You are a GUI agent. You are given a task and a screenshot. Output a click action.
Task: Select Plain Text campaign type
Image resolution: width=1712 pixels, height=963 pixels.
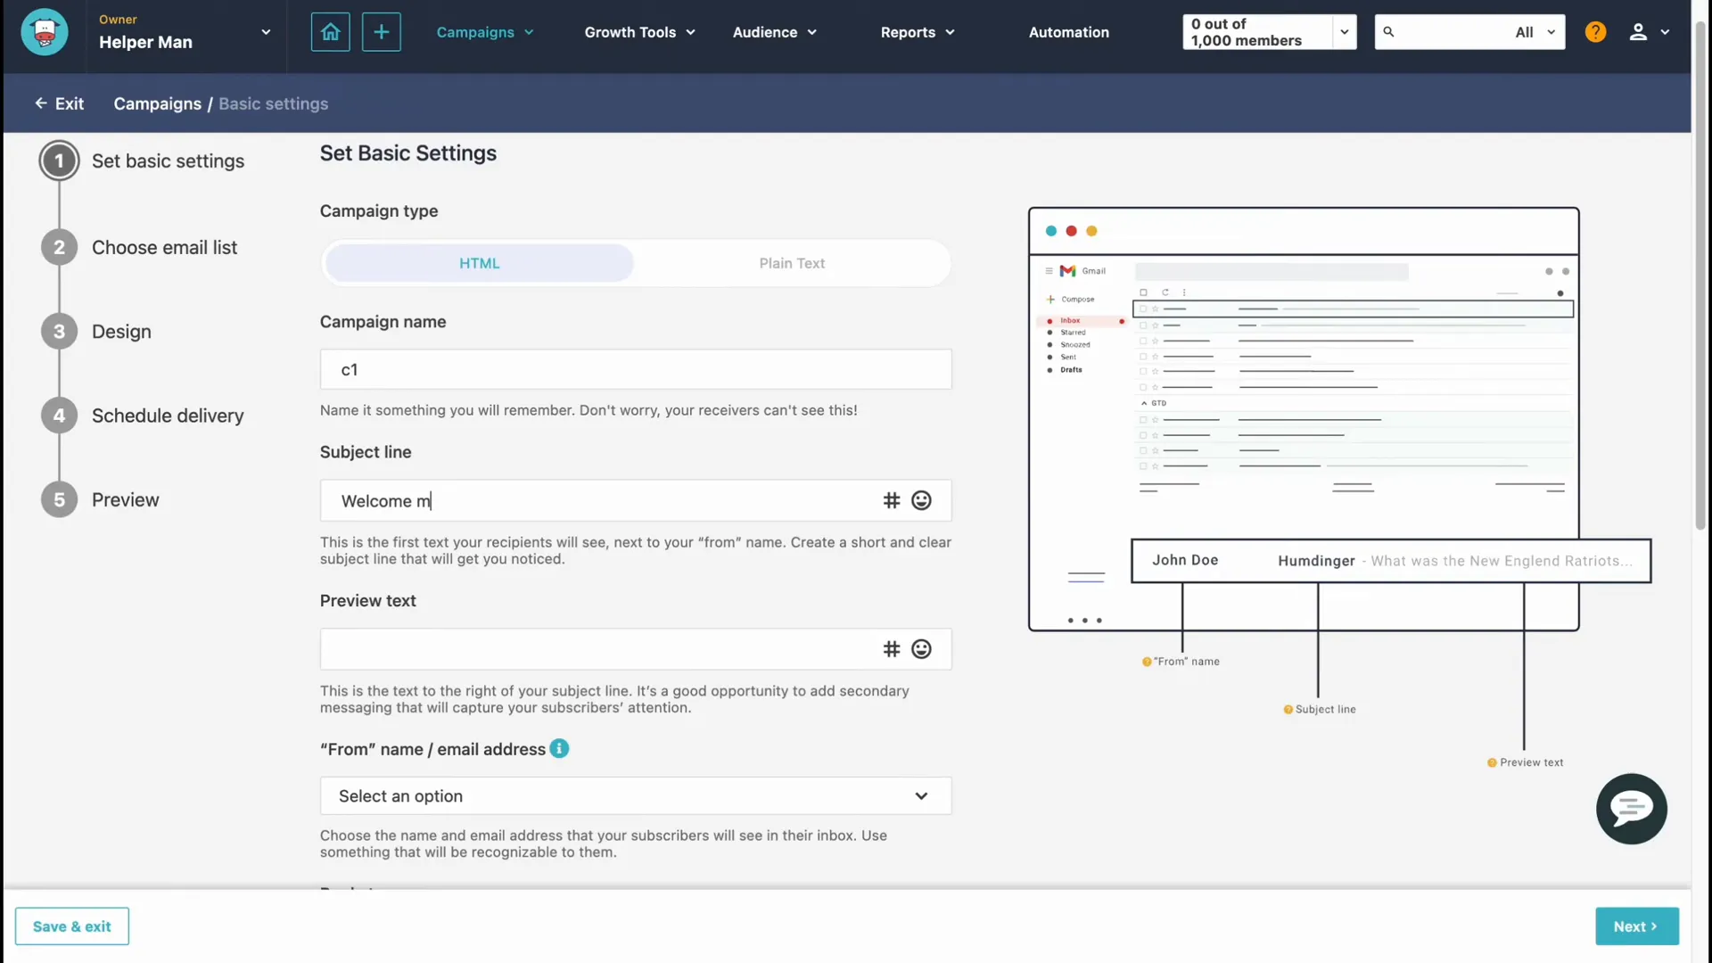pyautogui.click(x=792, y=263)
